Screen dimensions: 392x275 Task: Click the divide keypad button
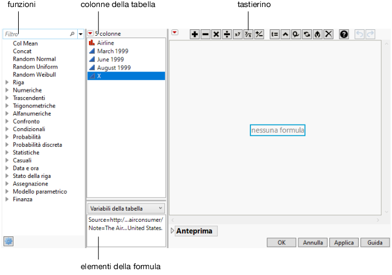coord(227,35)
